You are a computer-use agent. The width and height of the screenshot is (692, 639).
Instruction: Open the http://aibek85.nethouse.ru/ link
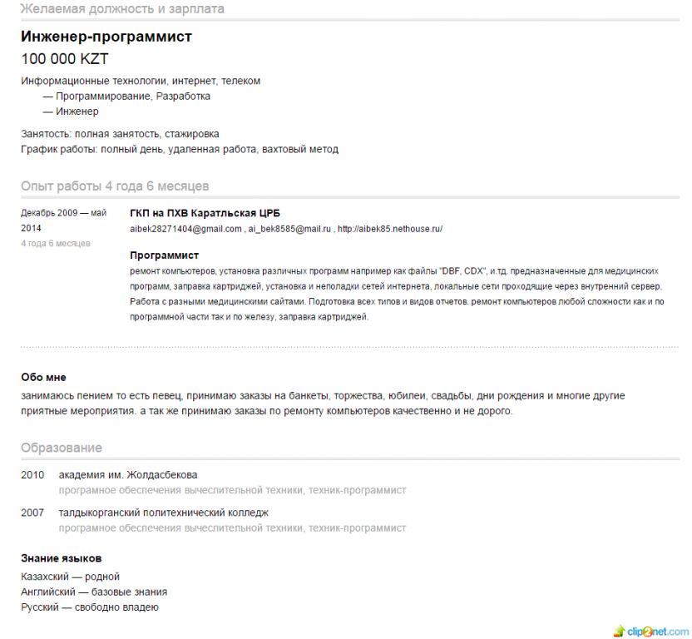pyautogui.click(x=390, y=229)
